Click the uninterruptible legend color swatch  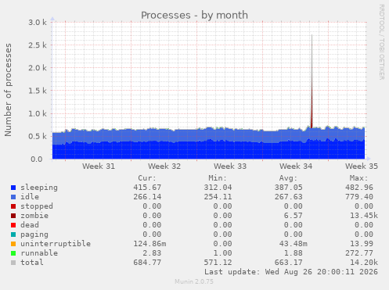(x=13, y=244)
